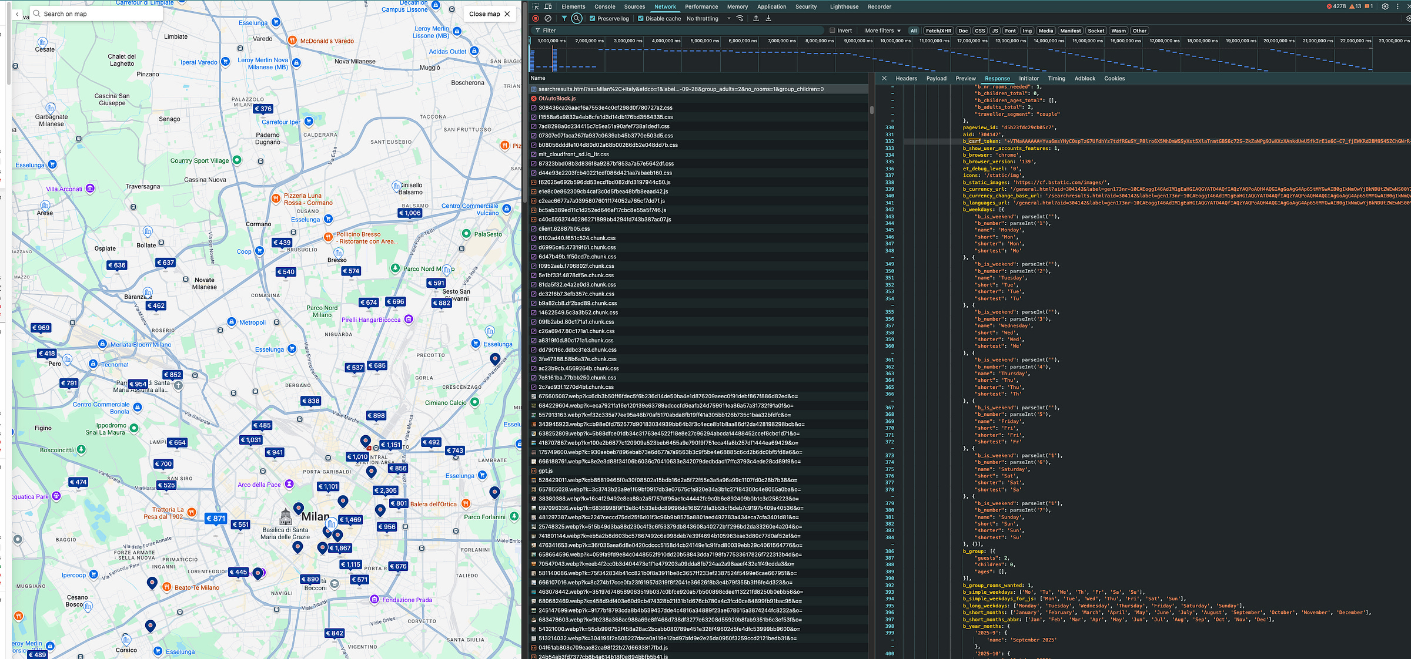1411x659 pixels.
Task: Clear the network log
Action: (x=548, y=19)
